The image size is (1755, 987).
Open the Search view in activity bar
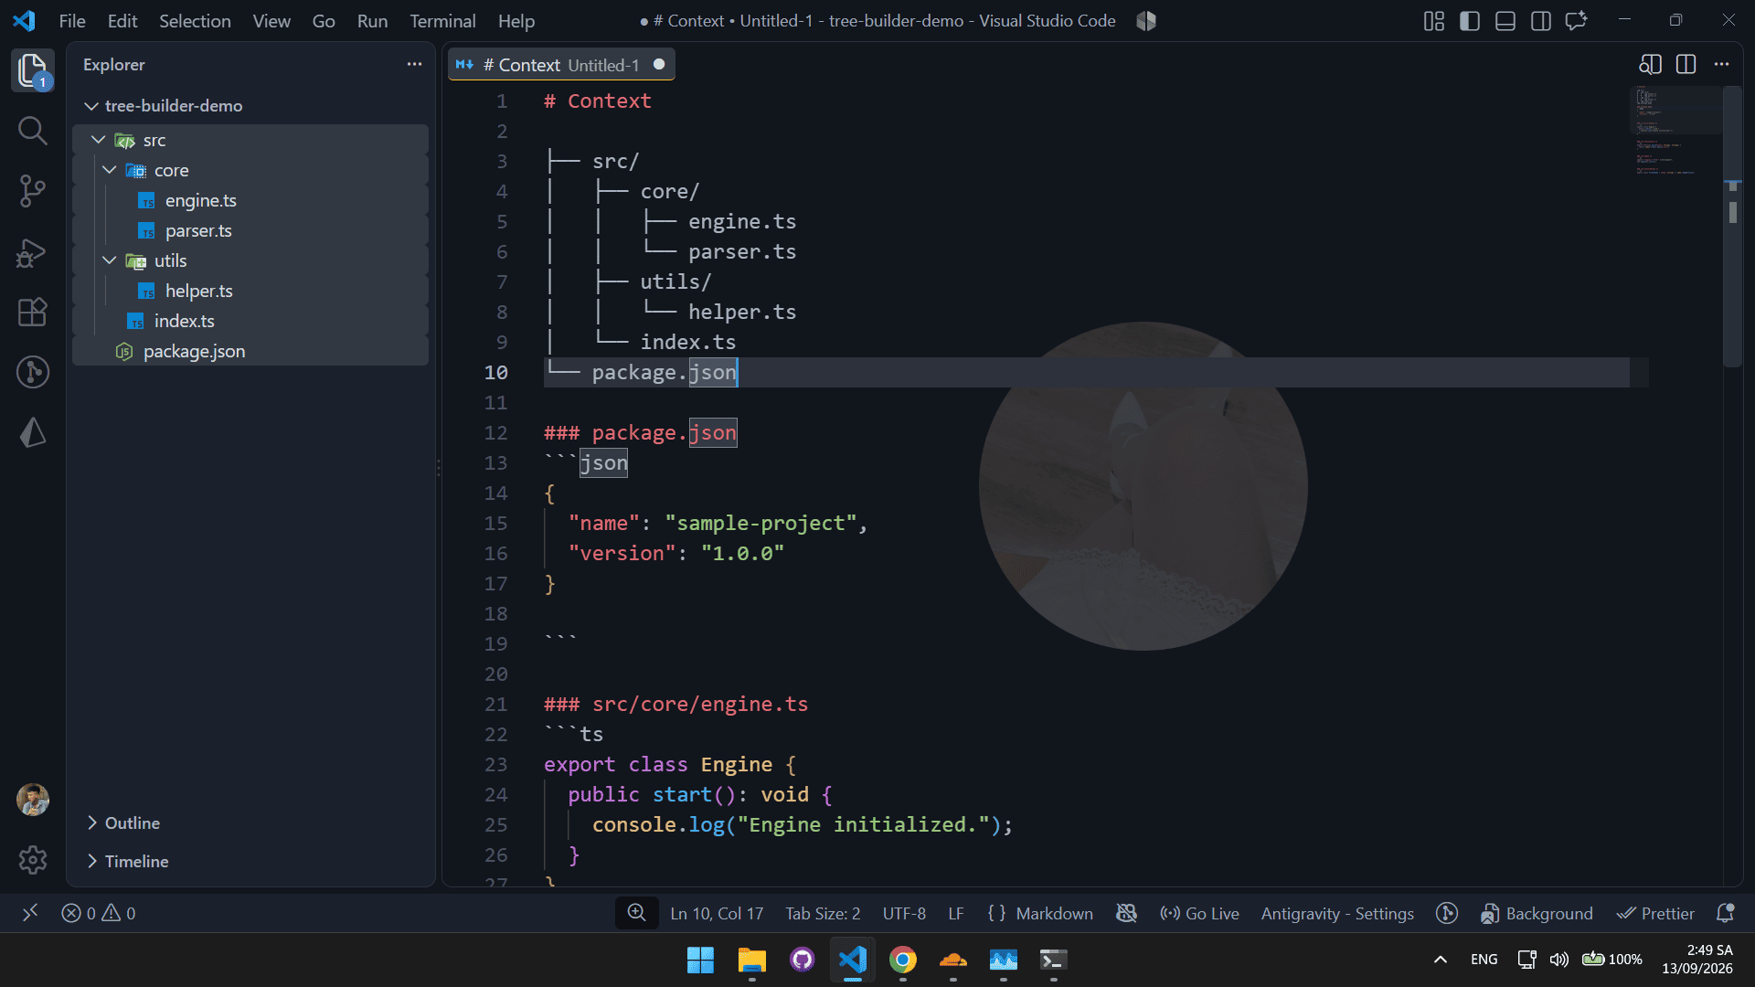pos(33,131)
